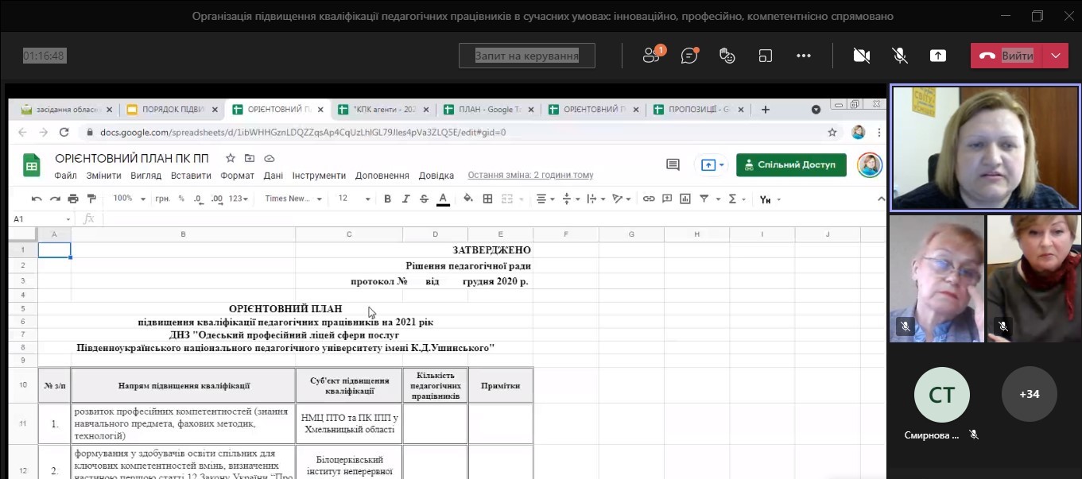This screenshot has width=1082, height=479.
Task: Open the meeting chat panel
Action: click(689, 56)
